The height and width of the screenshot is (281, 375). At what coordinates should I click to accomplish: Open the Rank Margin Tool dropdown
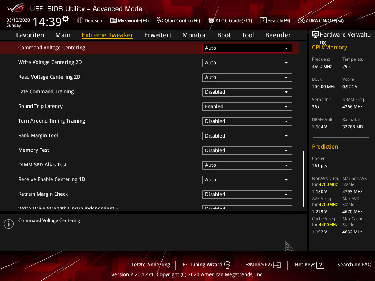pyautogui.click(x=247, y=136)
